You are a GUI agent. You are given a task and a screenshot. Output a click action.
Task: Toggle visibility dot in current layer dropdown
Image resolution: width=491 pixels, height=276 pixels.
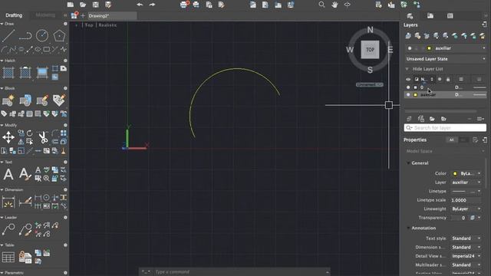(x=410, y=48)
